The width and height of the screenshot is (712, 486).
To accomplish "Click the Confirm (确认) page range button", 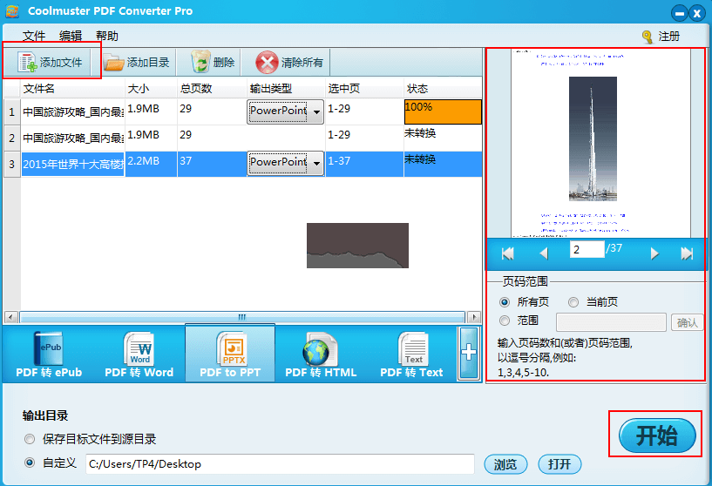I will tap(687, 322).
